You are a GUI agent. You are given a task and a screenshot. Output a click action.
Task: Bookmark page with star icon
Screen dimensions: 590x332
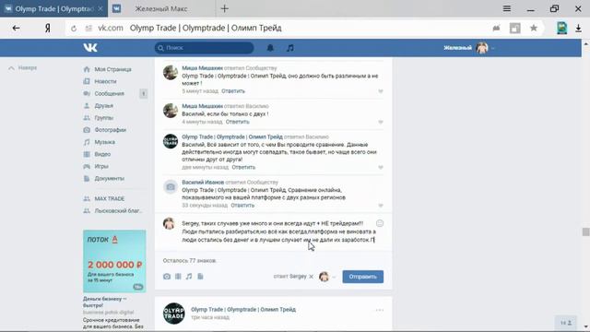(534, 28)
